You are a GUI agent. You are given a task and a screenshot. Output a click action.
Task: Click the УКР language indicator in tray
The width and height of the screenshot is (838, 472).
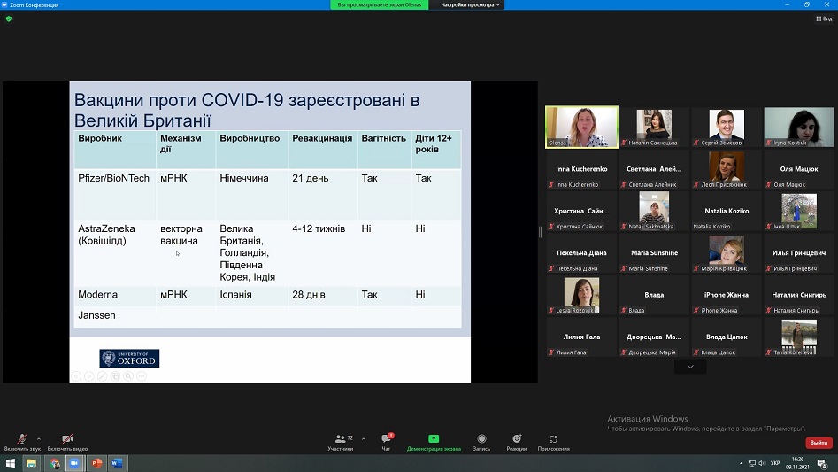coord(776,463)
